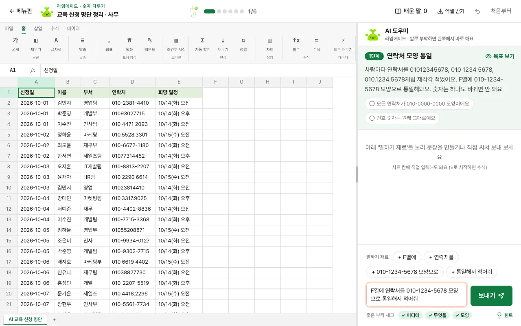
Task: Switch to the 파일 ribbon tab
Action: 9,29
